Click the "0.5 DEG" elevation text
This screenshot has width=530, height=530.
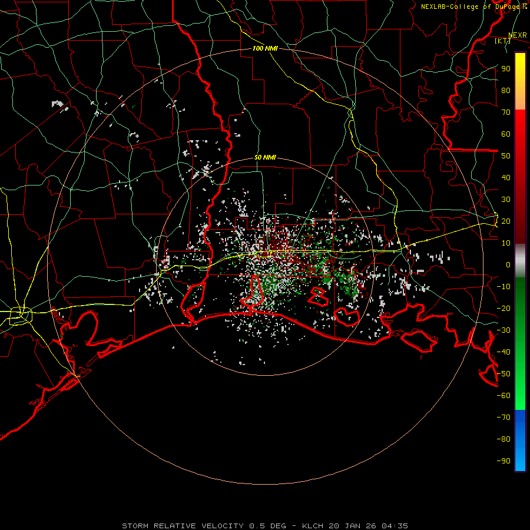point(267,526)
